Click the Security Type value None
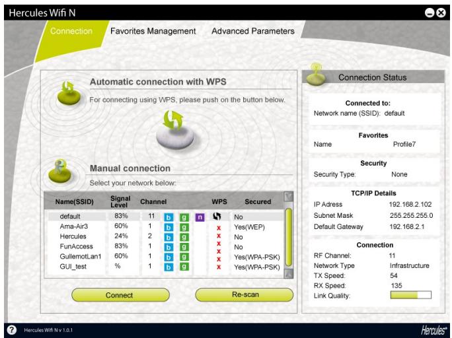This screenshot has width=452, height=338. 399,174
